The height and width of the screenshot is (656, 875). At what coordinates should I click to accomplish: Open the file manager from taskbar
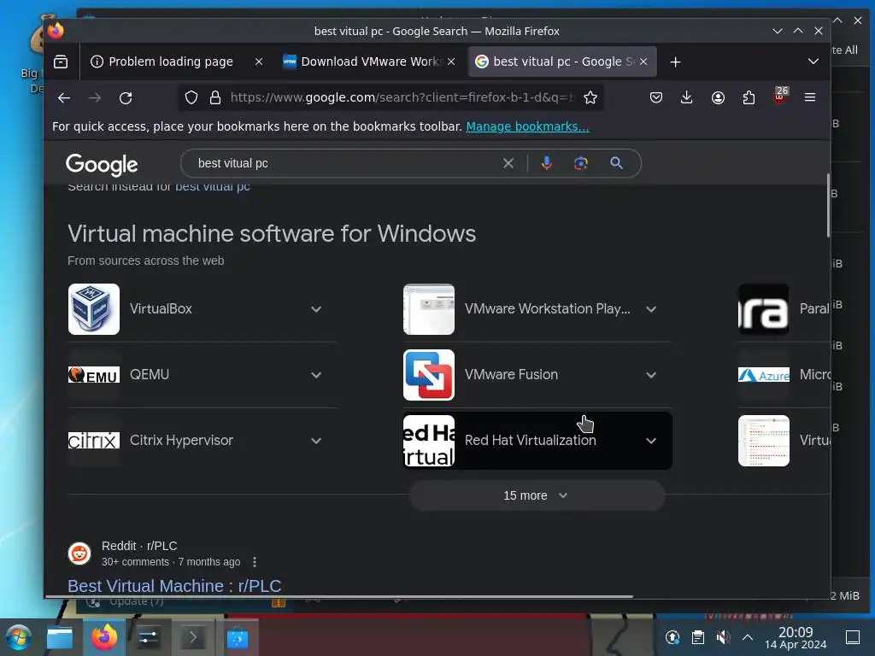(60, 637)
